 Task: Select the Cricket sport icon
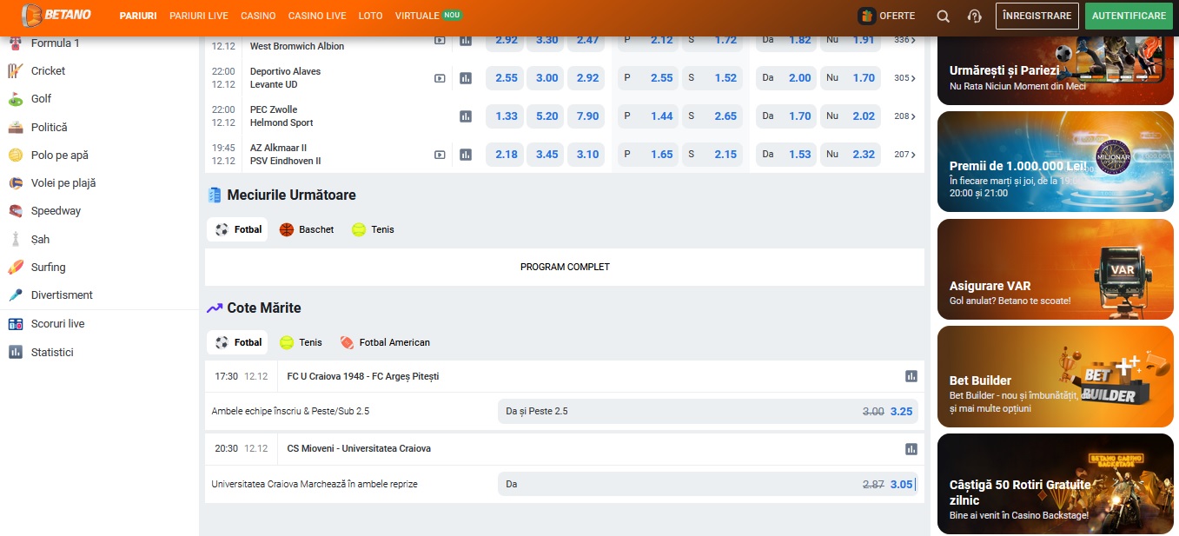pyautogui.click(x=16, y=71)
